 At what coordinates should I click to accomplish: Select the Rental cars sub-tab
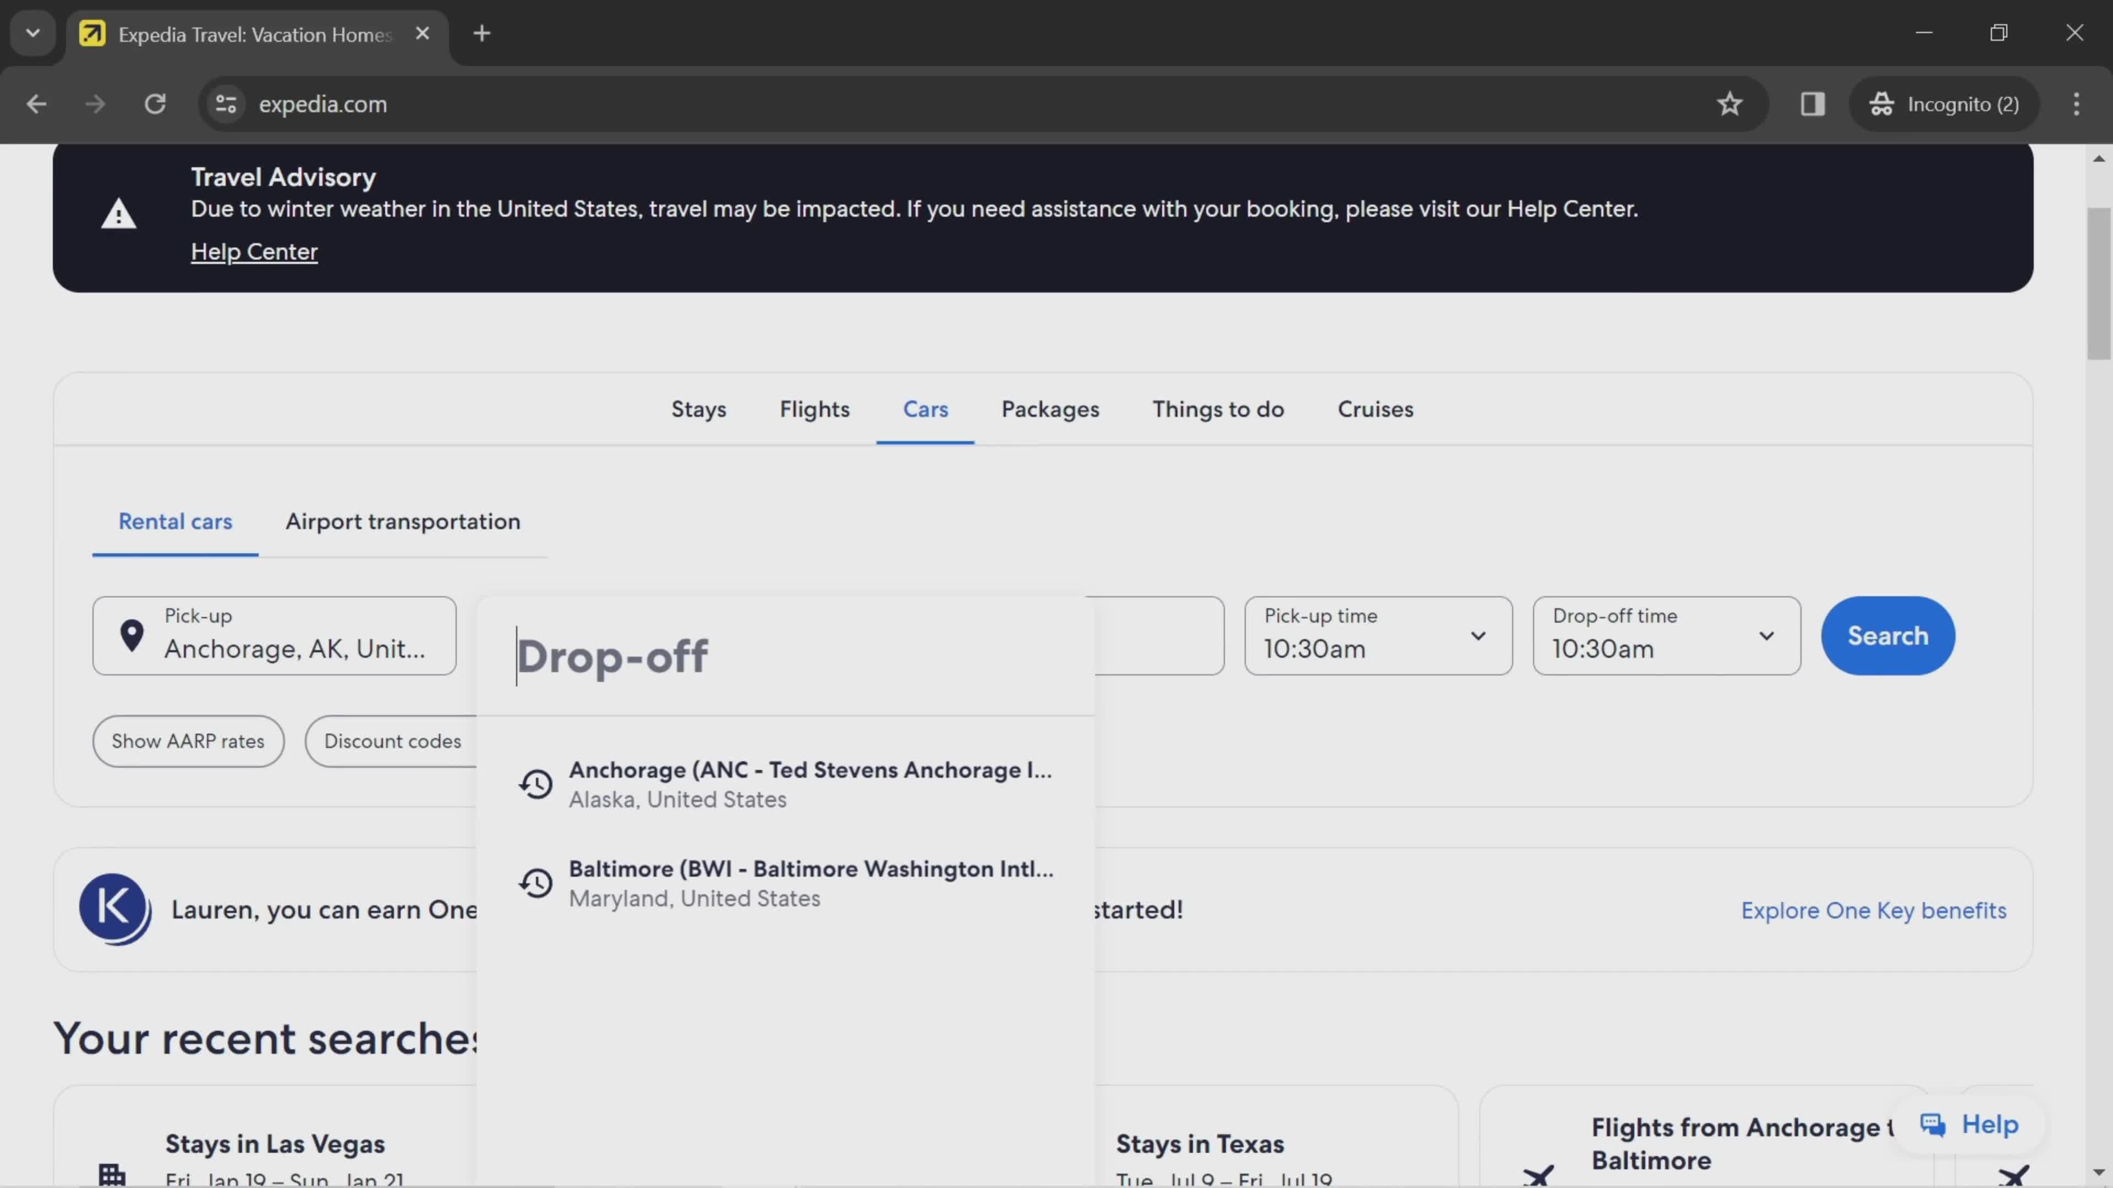point(175,521)
